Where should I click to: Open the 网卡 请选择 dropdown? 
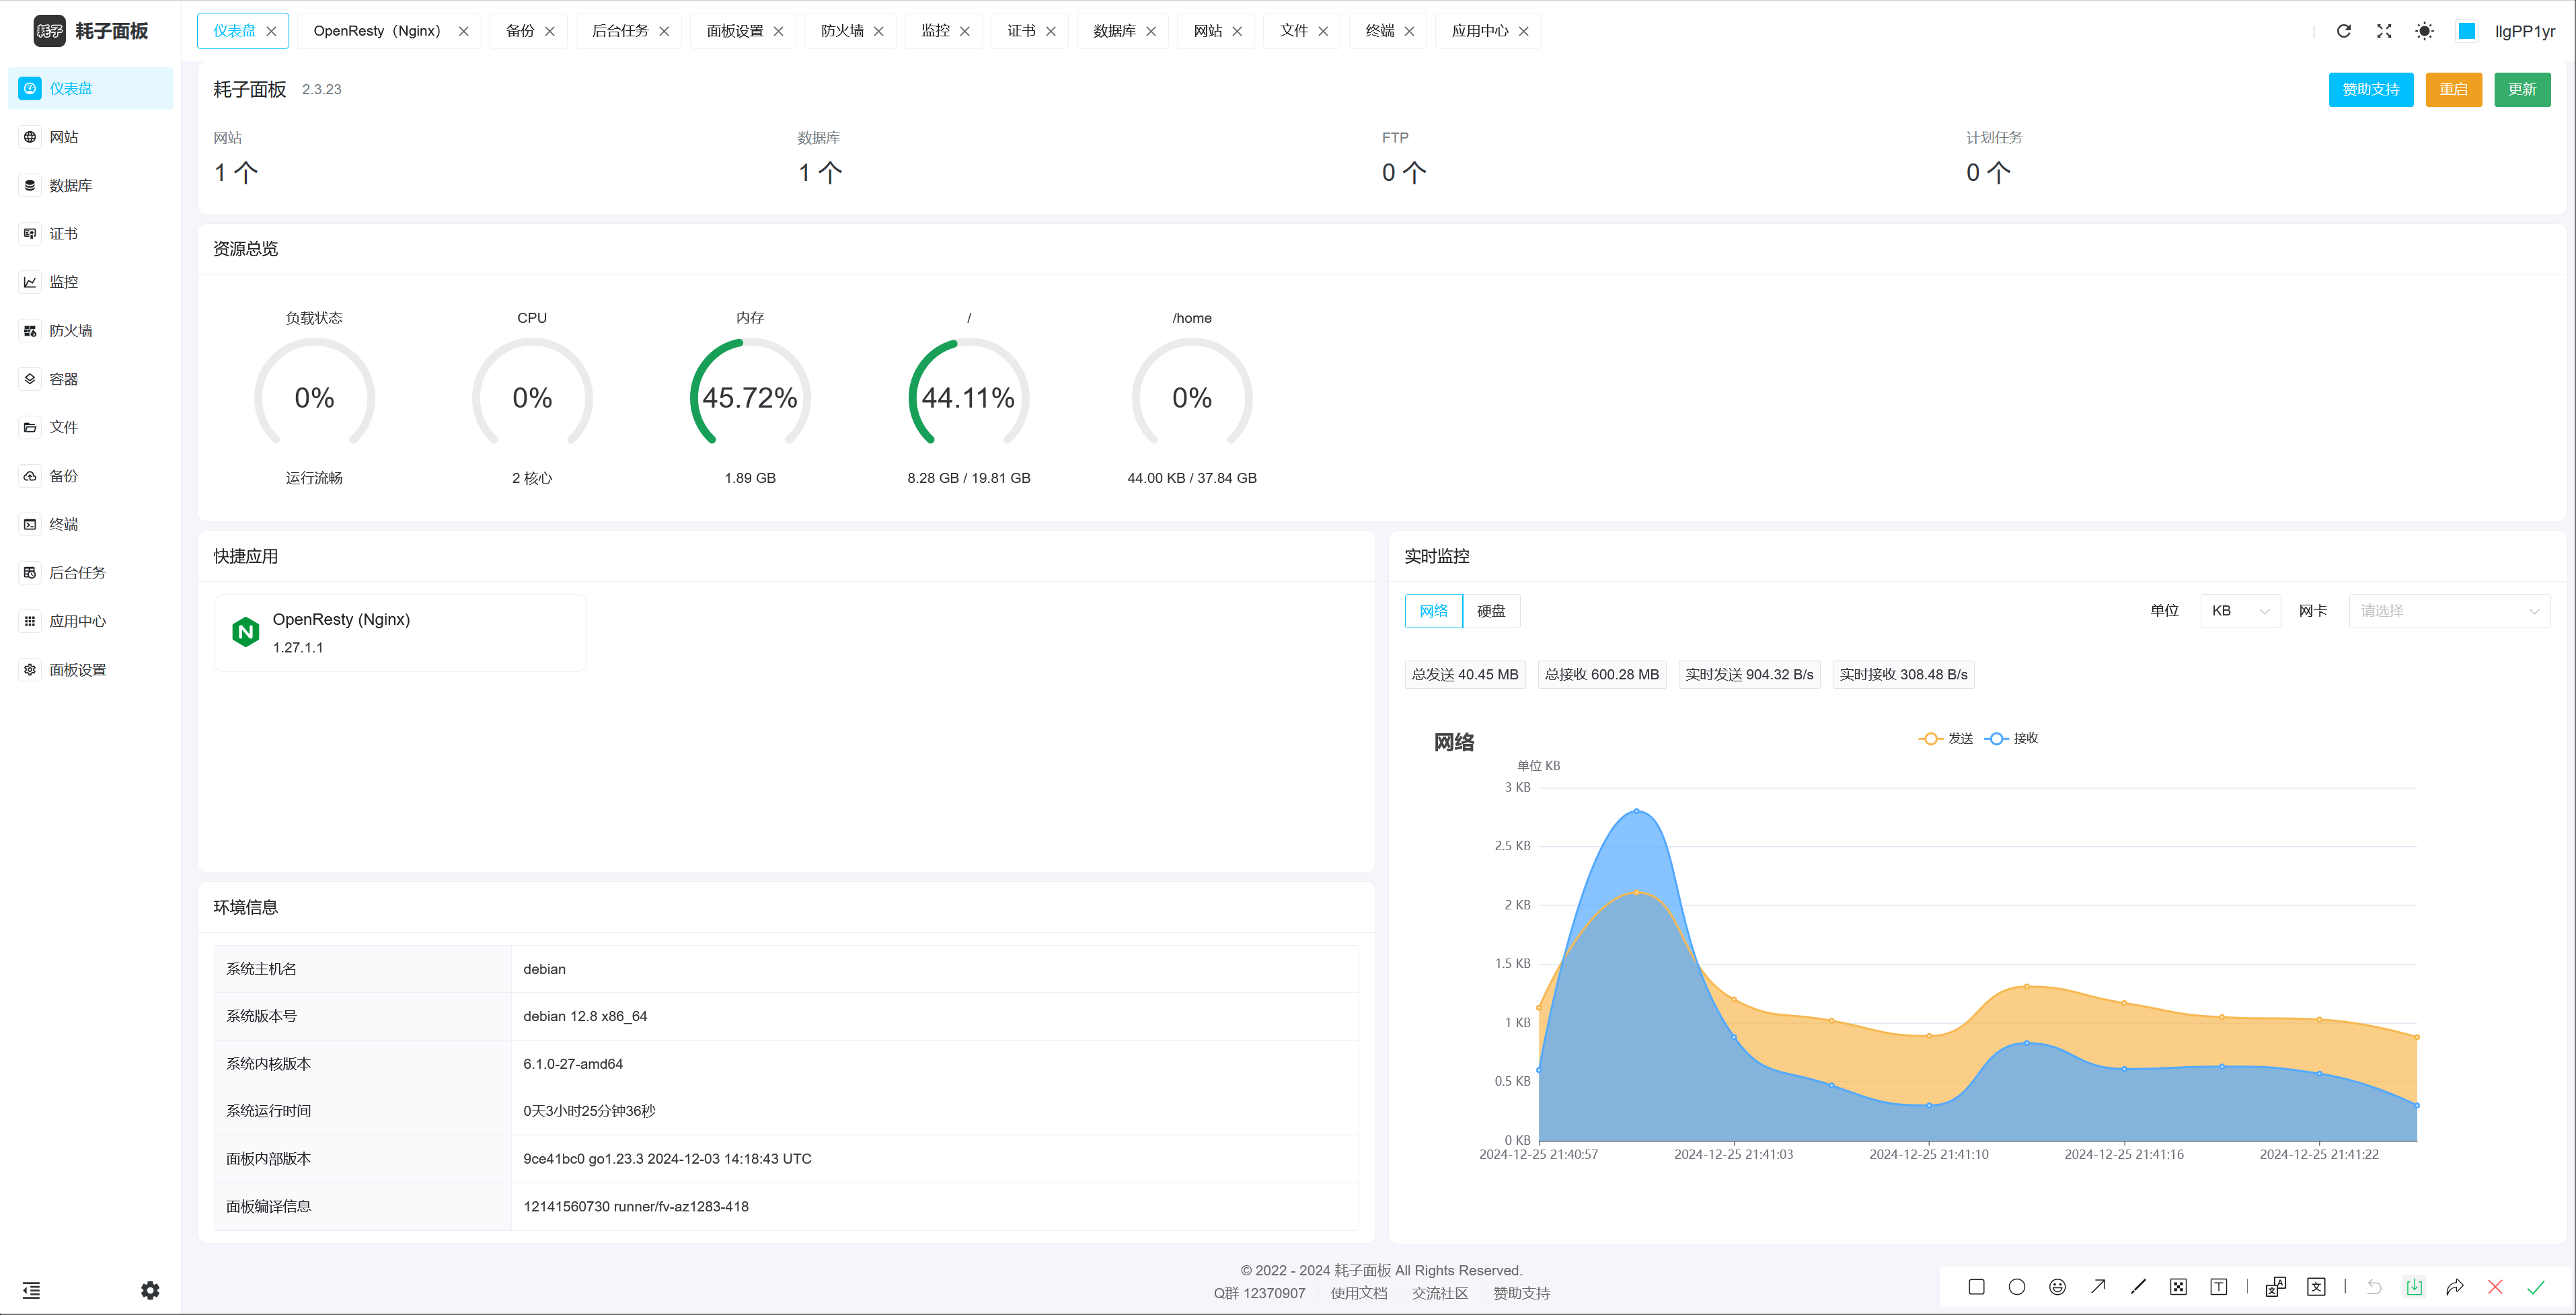pos(2449,611)
